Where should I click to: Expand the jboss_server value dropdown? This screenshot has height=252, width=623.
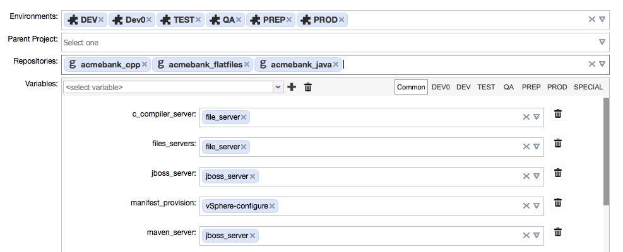pyautogui.click(x=537, y=176)
